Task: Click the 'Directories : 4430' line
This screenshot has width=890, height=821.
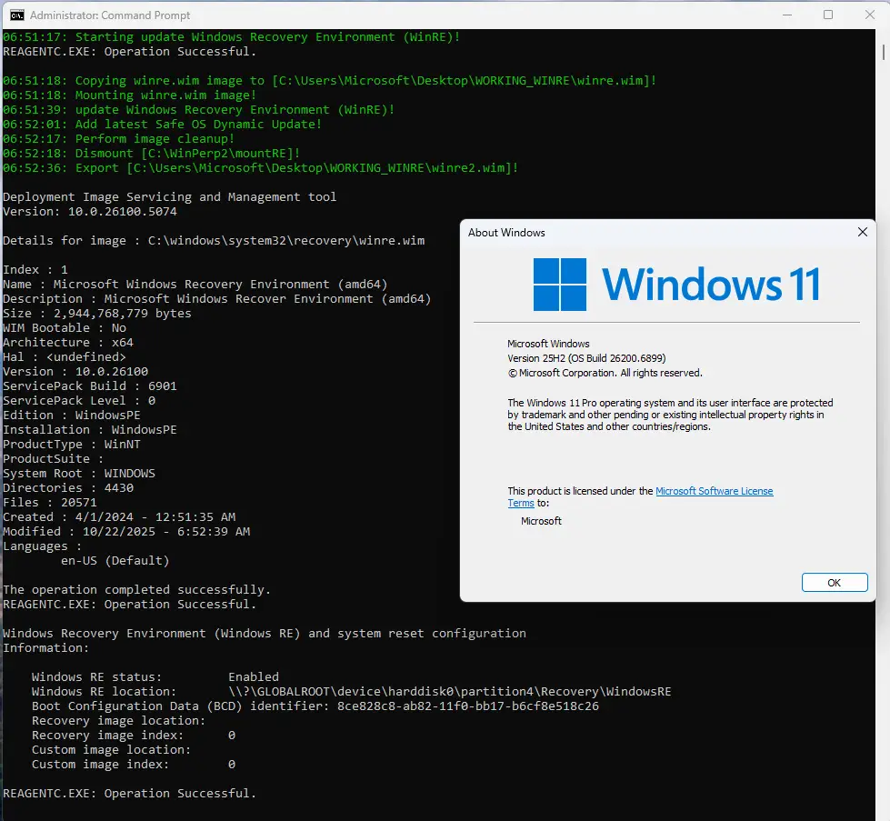Action: click(68, 487)
